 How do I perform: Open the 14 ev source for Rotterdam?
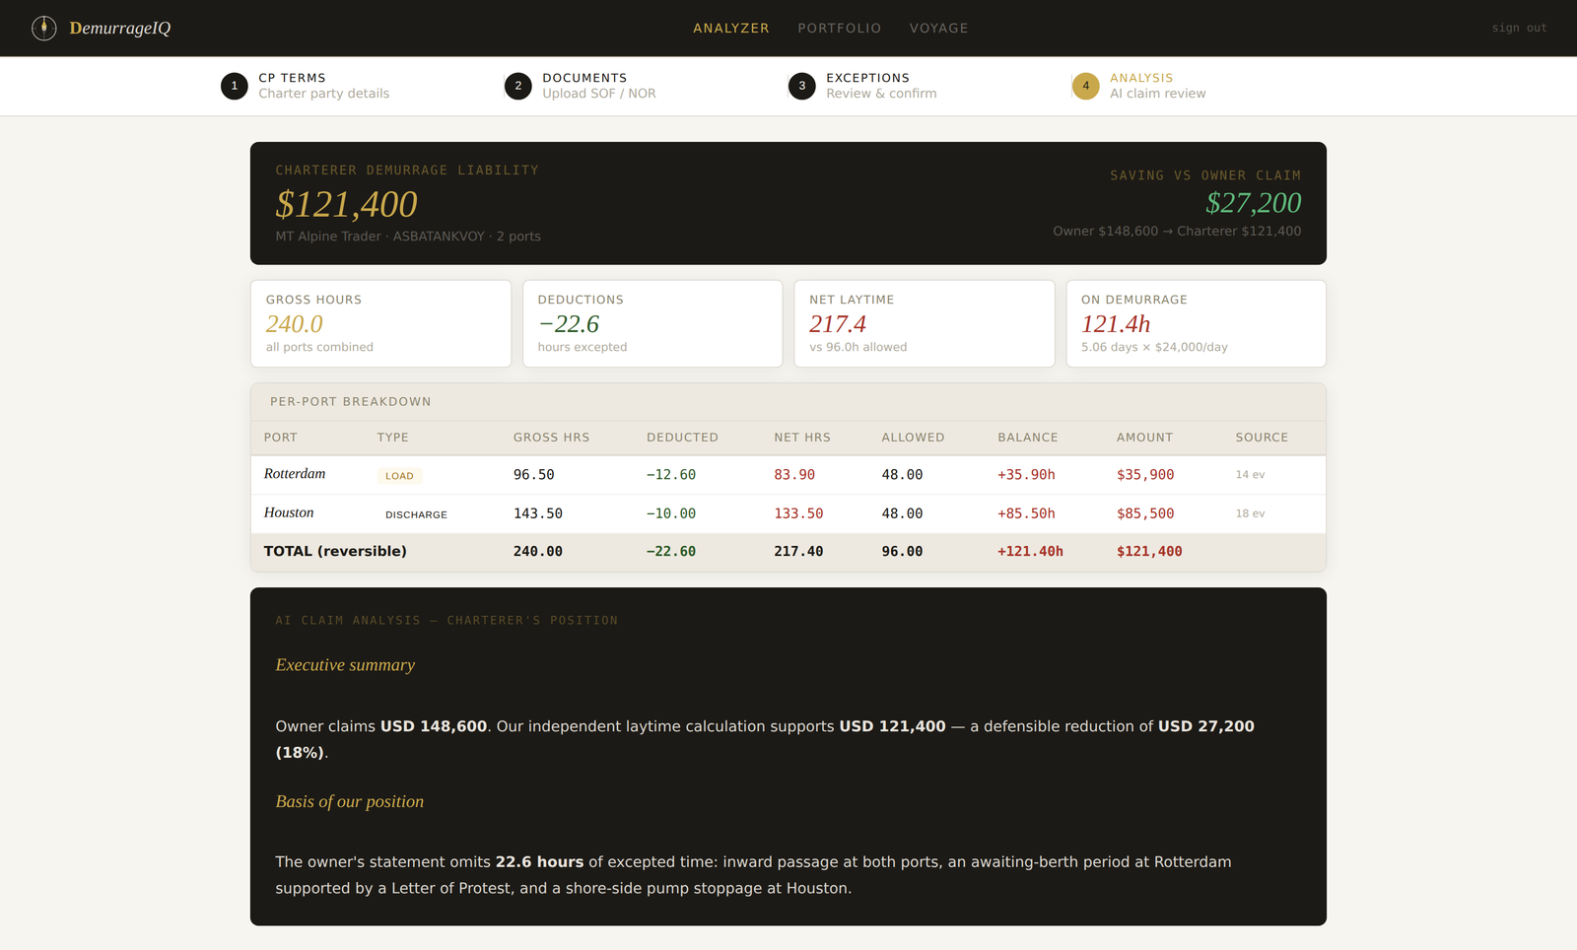pos(1250,475)
